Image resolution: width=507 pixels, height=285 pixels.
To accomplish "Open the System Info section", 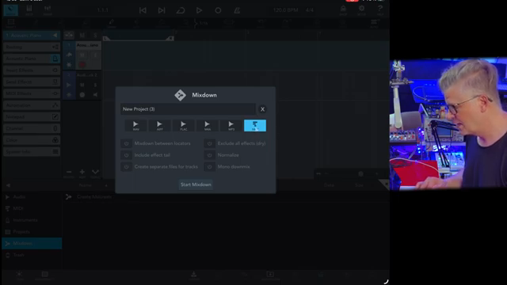I will (32, 151).
